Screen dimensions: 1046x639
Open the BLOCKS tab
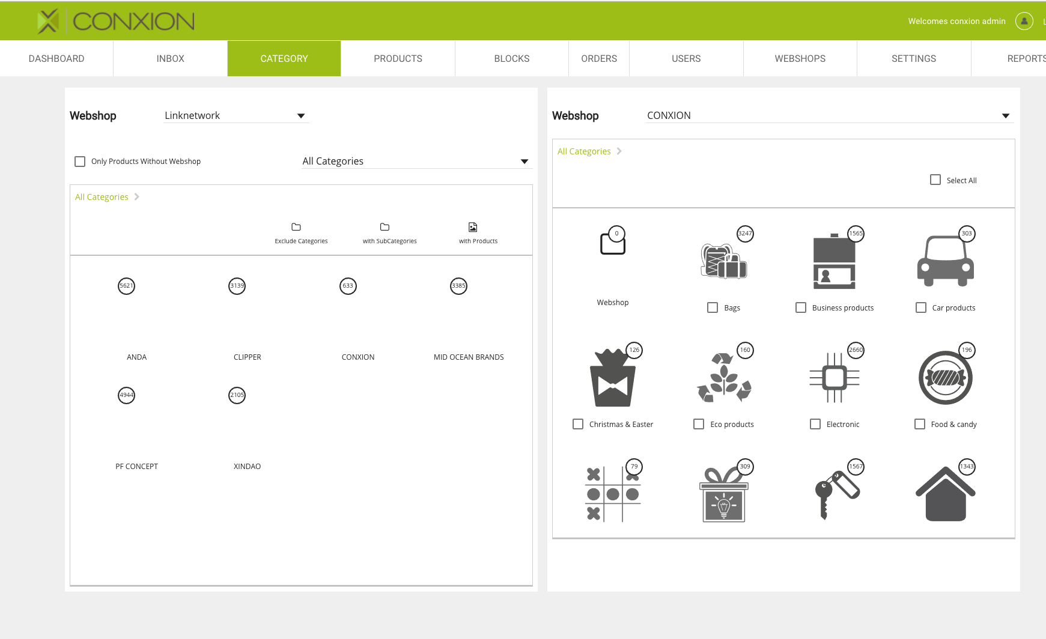click(512, 58)
